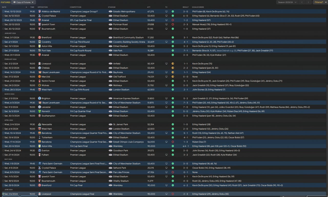Click the Man Utd club badge
The image size is (328, 197).
[39, 77]
